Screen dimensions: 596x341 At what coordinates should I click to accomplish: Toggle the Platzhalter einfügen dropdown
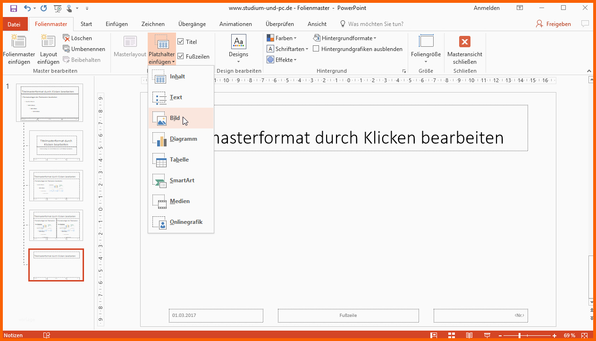point(162,50)
